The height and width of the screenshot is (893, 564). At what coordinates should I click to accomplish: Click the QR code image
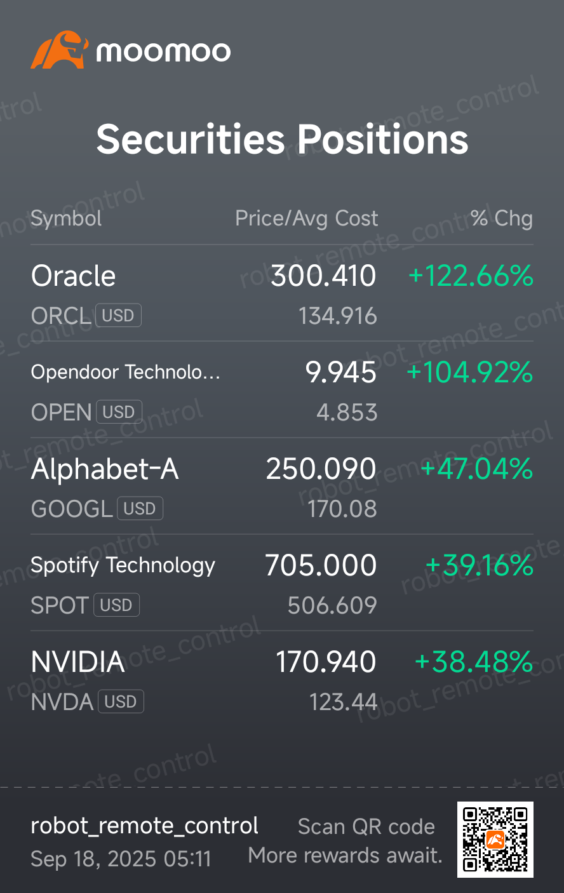(495, 840)
